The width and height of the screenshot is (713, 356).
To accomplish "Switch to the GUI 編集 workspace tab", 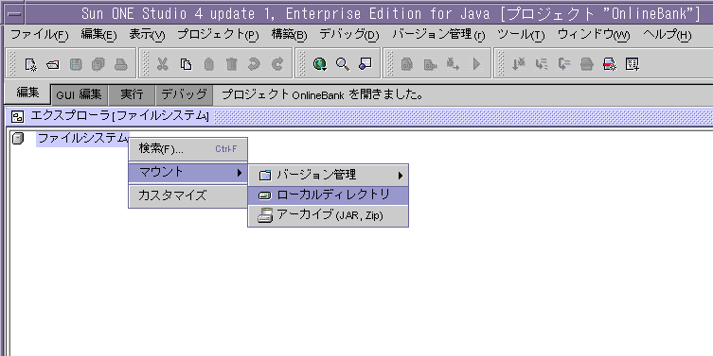I will [80, 94].
